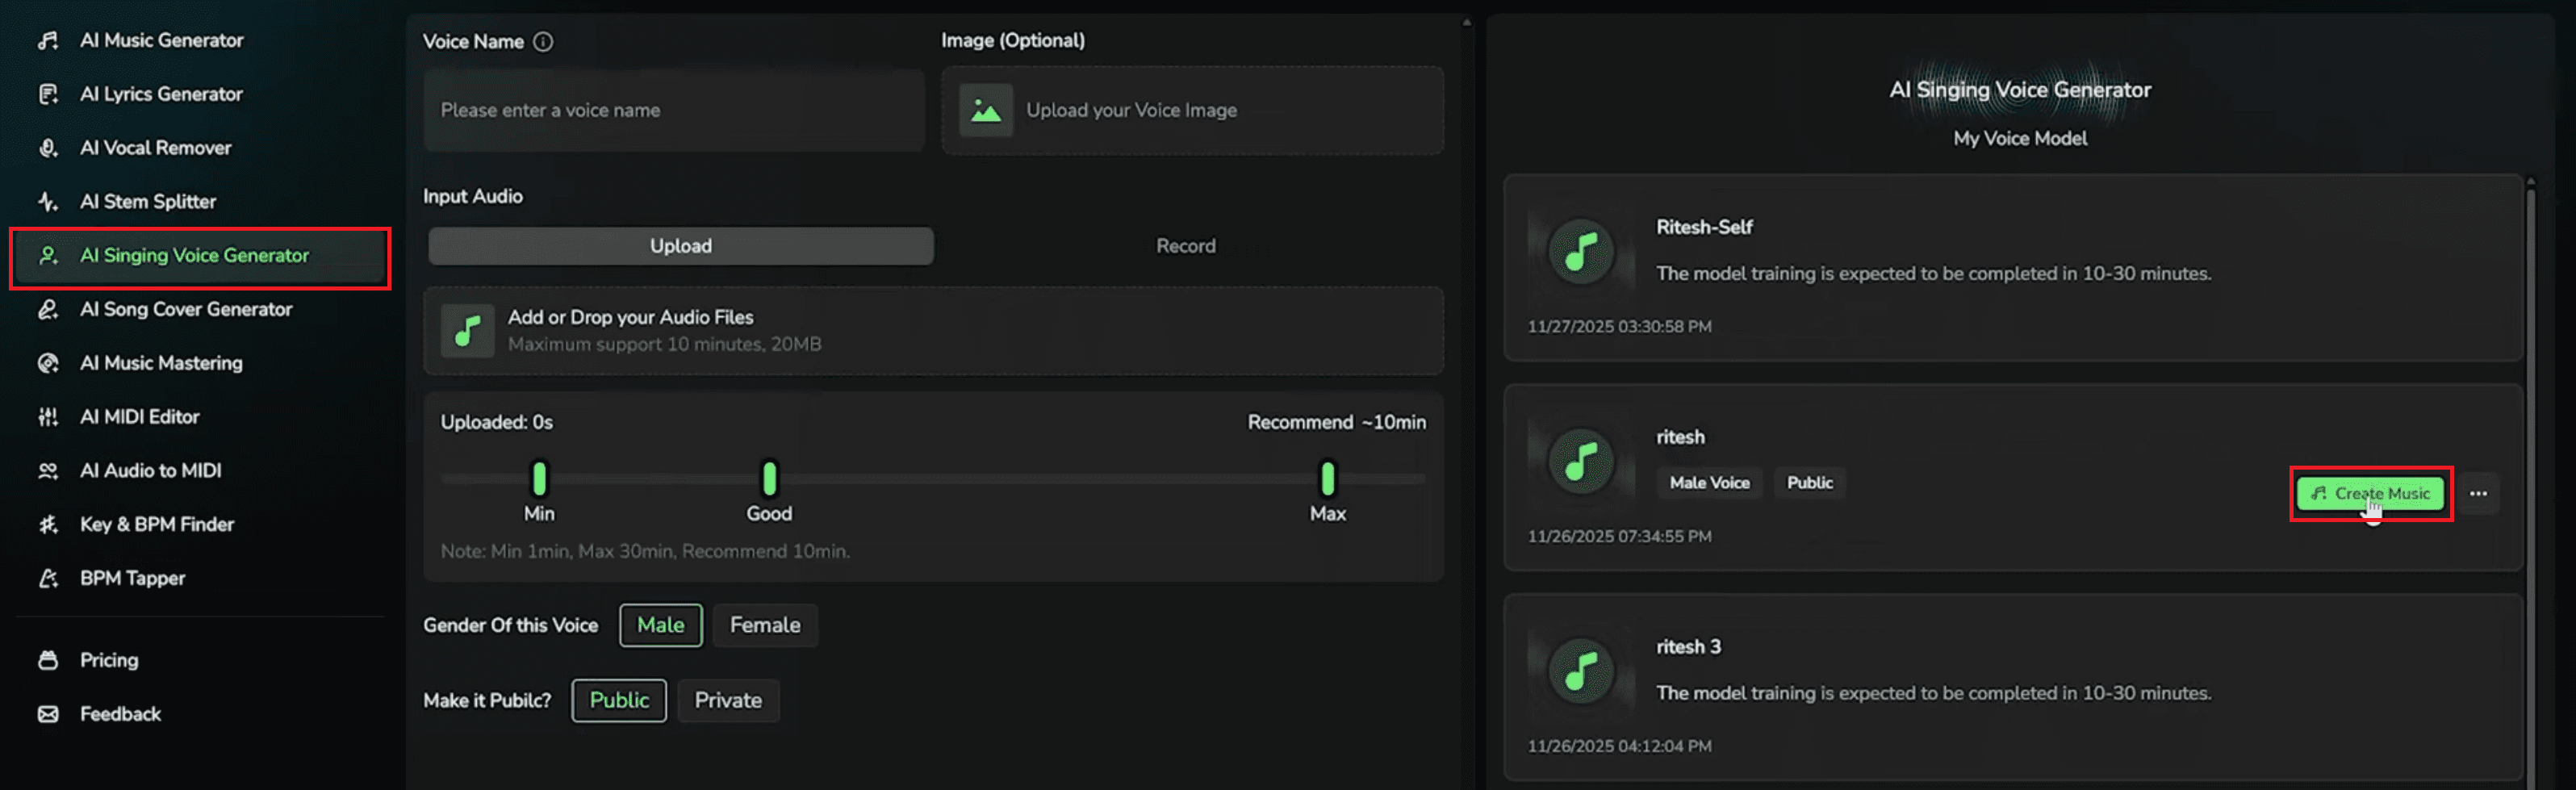Viewport: 2576px width, 790px height.
Task: Click the ritesh 3 model music note thumbnail
Action: tap(1581, 671)
